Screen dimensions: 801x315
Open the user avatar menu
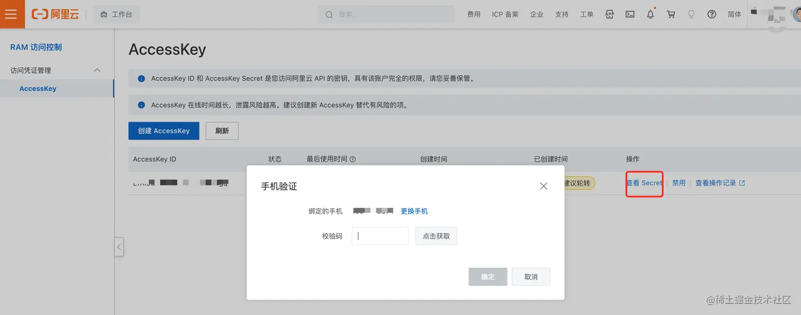pos(796,14)
